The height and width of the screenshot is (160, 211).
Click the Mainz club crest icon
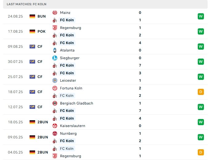55,13
